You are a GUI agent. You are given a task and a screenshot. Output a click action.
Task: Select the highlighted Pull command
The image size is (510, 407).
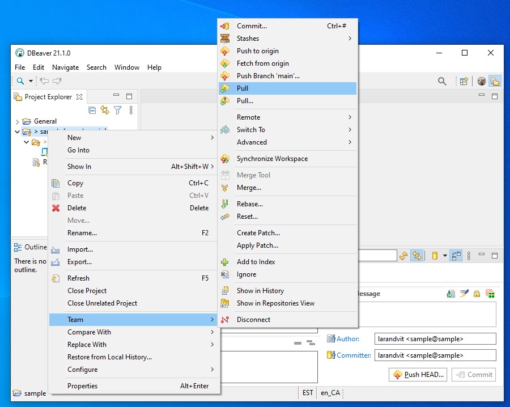coord(287,88)
